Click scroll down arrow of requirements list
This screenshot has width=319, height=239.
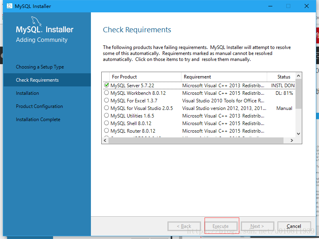(298, 134)
